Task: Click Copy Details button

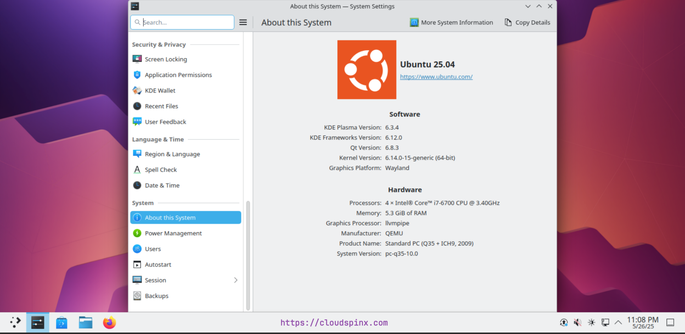Action: tap(527, 22)
